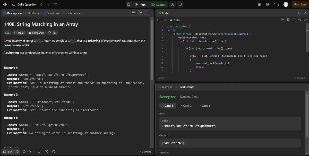Screen dimensions: 309x156
Task: Click the Saved status text
Action: click(x=161, y=78)
